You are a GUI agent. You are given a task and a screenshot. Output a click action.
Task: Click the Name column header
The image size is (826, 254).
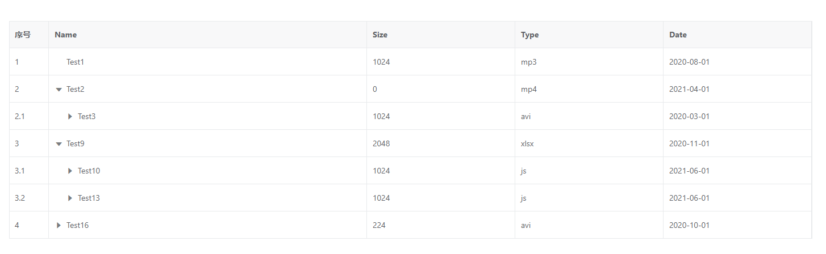coord(66,35)
